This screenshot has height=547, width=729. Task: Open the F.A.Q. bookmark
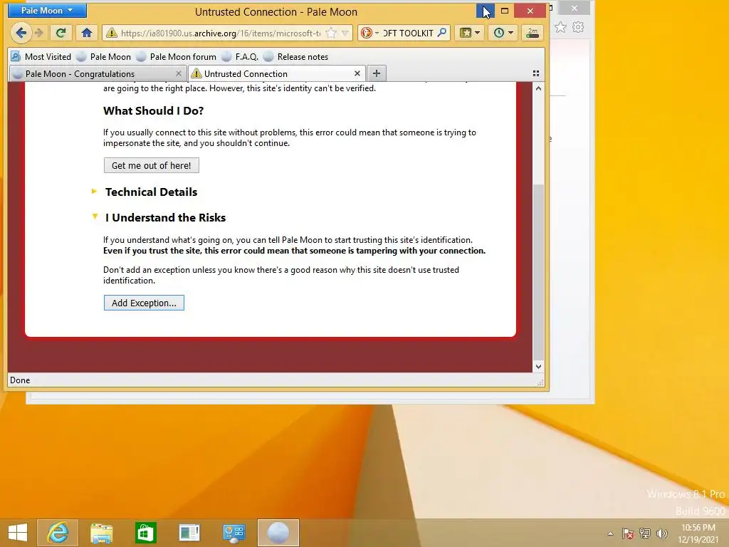(x=240, y=57)
